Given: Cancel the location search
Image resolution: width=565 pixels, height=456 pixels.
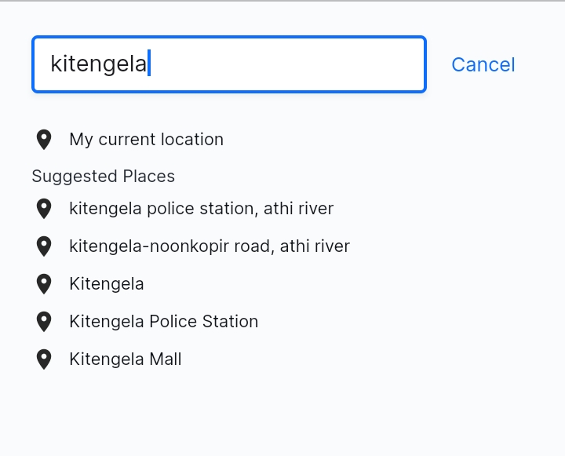Looking at the screenshot, I should (483, 65).
